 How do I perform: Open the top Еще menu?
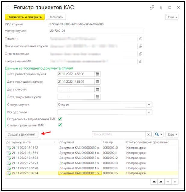tap(172, 17)
